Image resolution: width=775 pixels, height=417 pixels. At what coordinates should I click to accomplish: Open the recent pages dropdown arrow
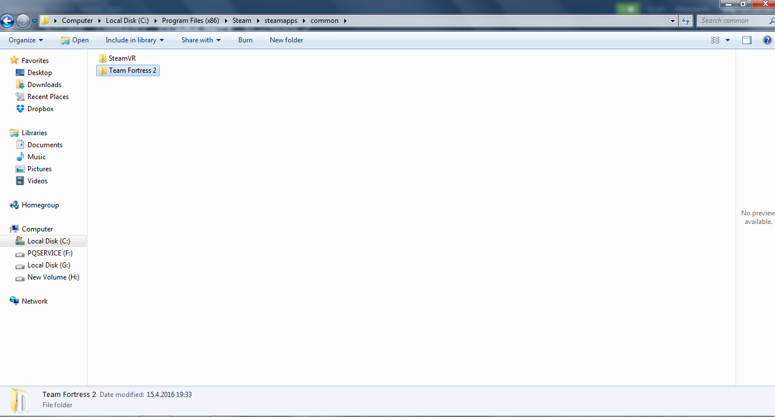[35, 21]
